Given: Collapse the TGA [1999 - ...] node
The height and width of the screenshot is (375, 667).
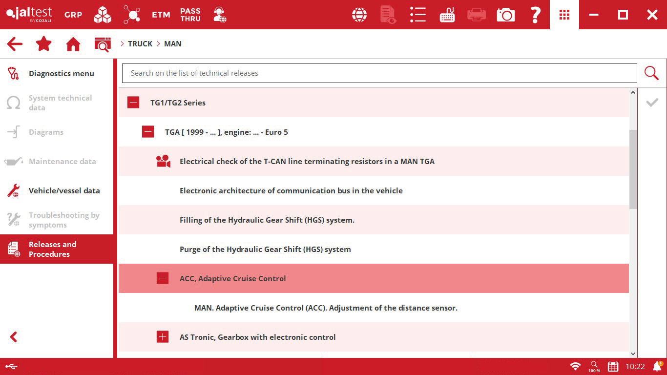Looking at the screenshot, I should (148, 132).
